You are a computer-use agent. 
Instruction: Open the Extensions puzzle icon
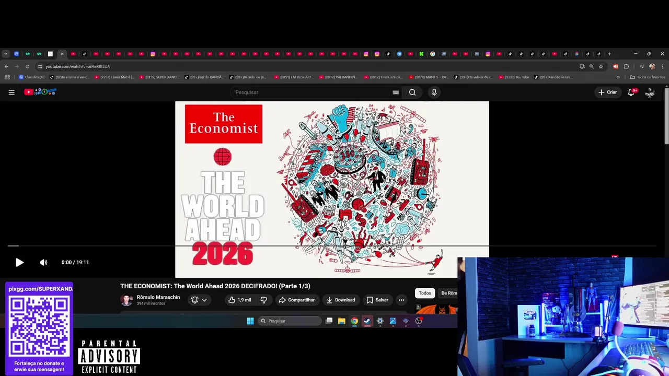coord(626,66)
